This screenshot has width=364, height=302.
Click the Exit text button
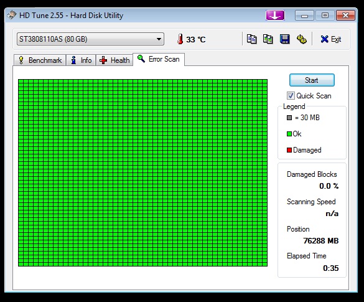pos(336,39)
